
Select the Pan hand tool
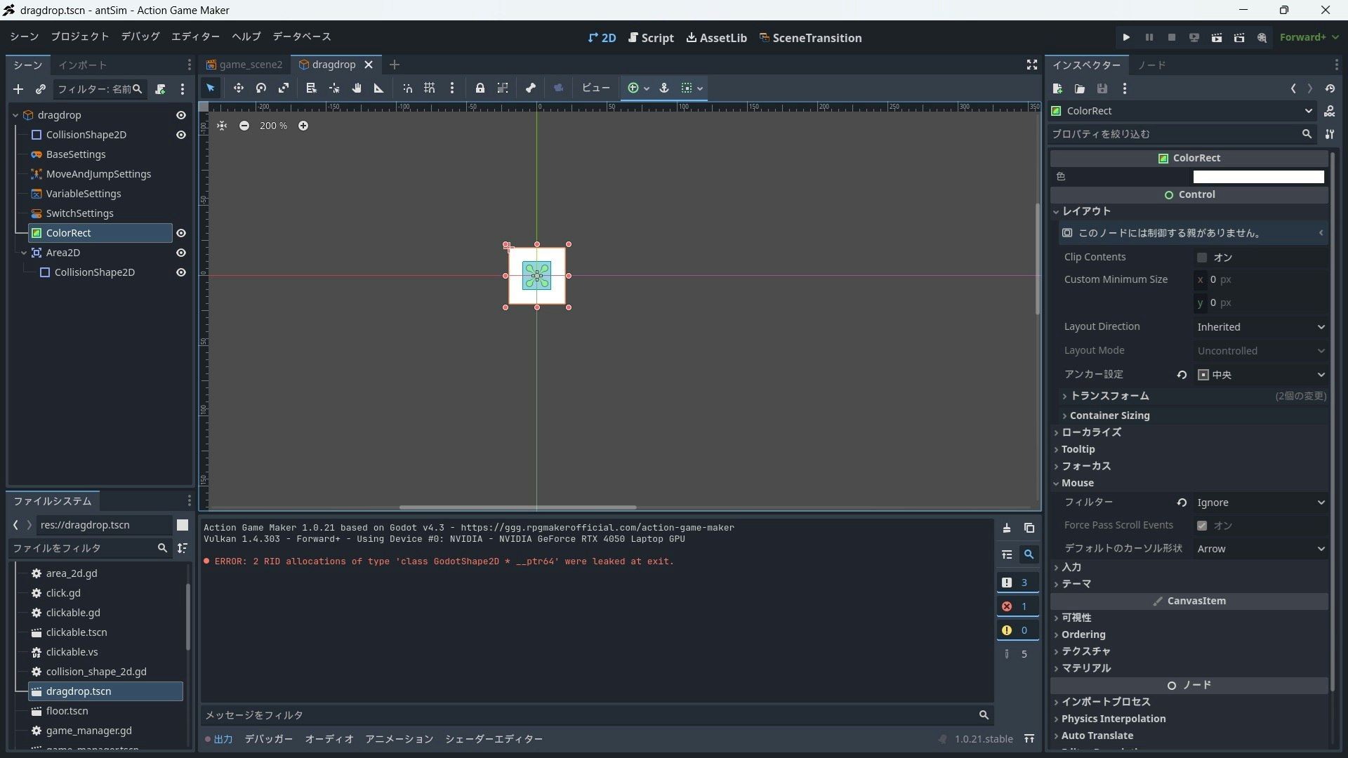pos(357,88)
